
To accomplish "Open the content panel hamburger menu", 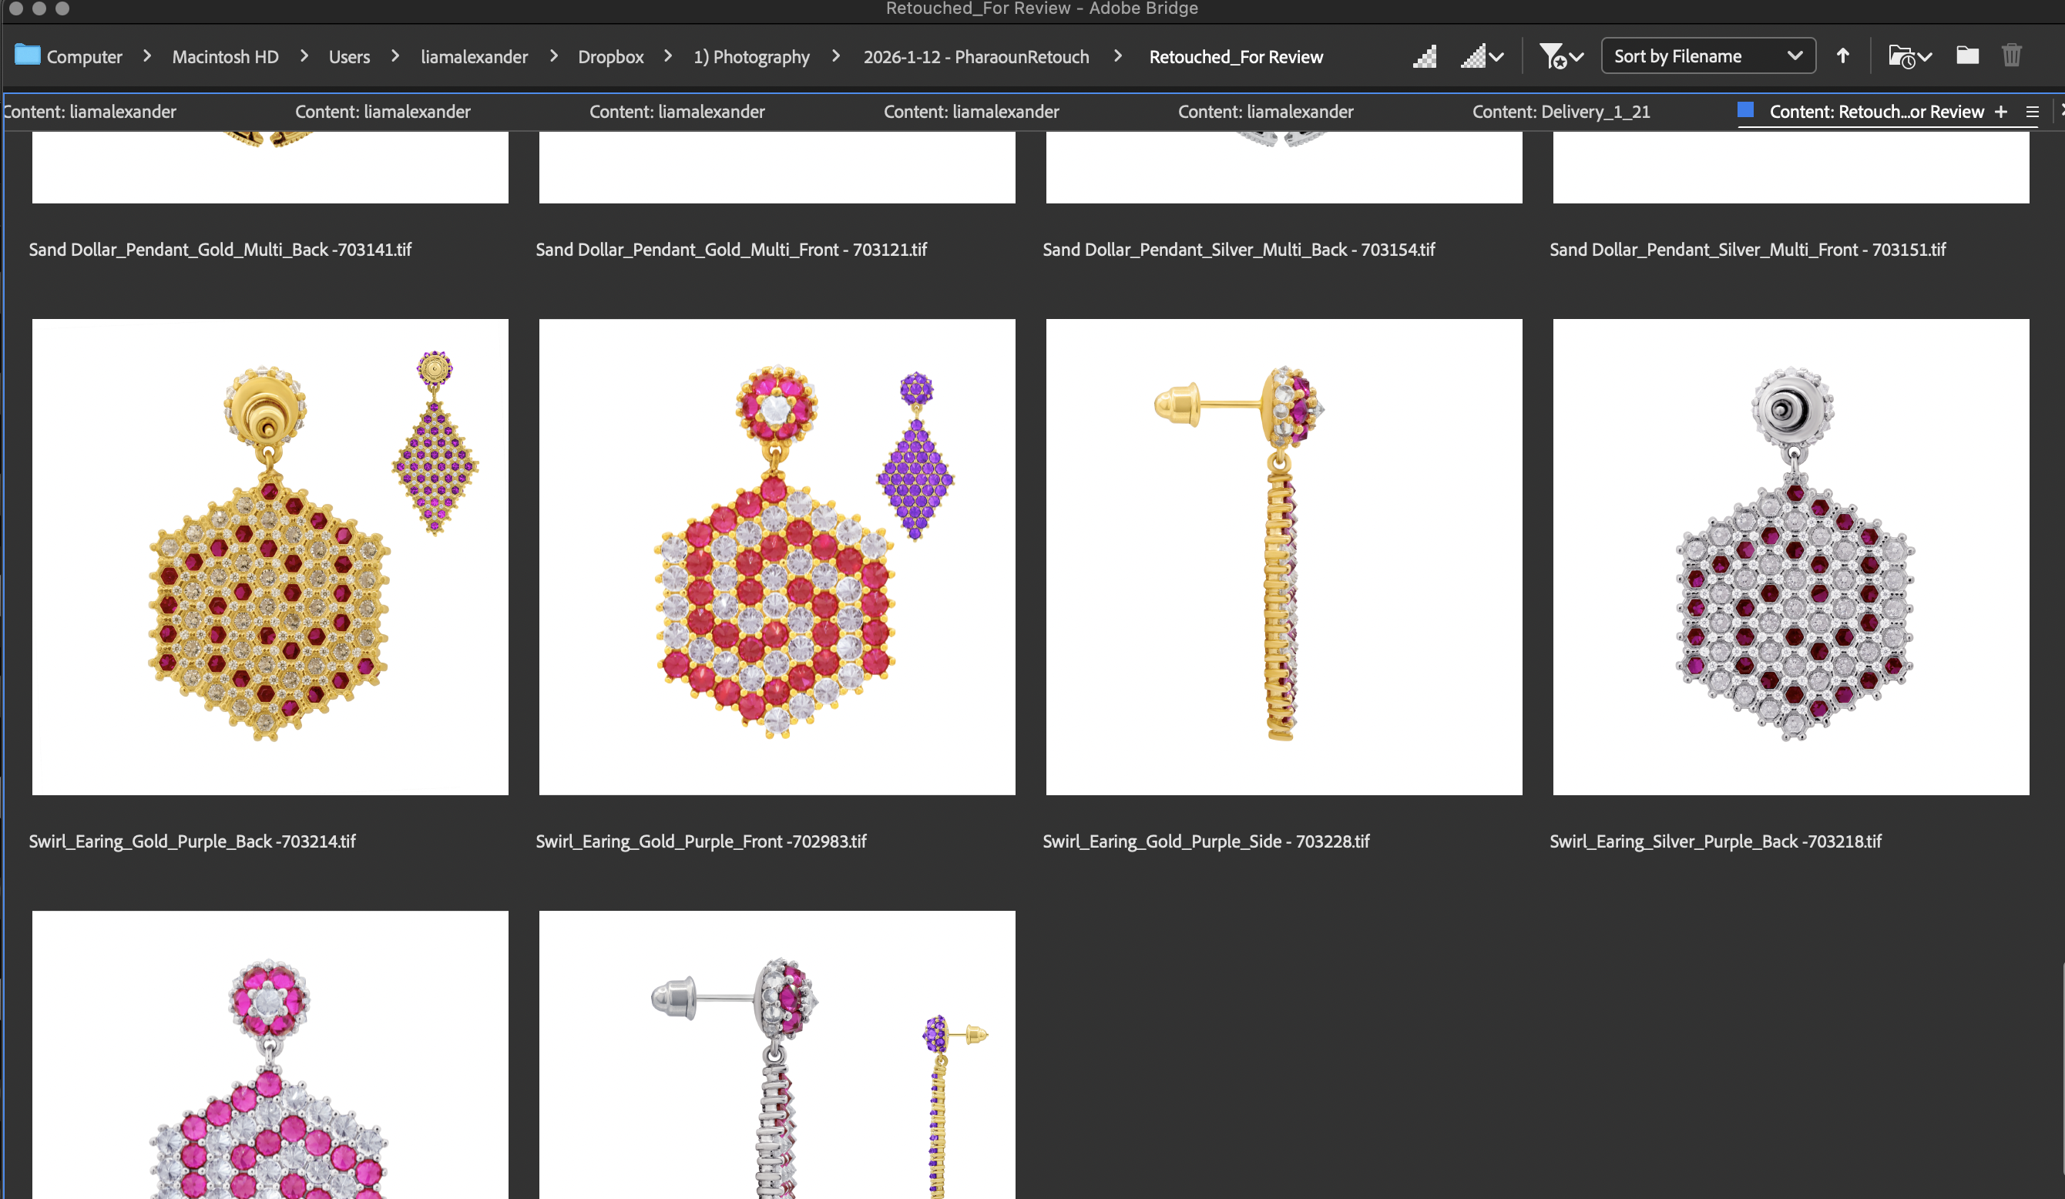I will pyautogui.click(x=2031, y=113).
